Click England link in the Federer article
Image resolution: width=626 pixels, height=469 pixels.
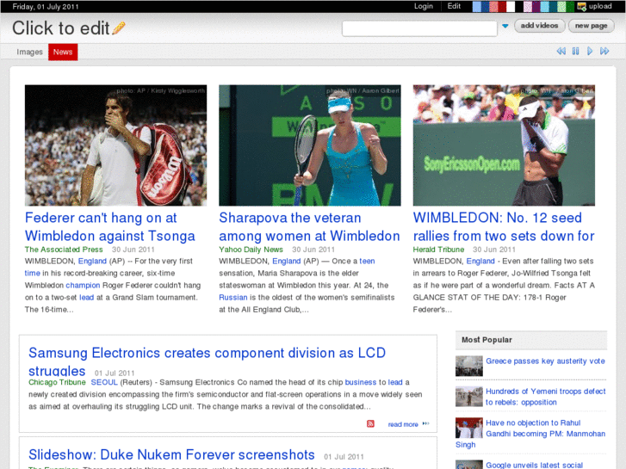[x=92, y=261]
